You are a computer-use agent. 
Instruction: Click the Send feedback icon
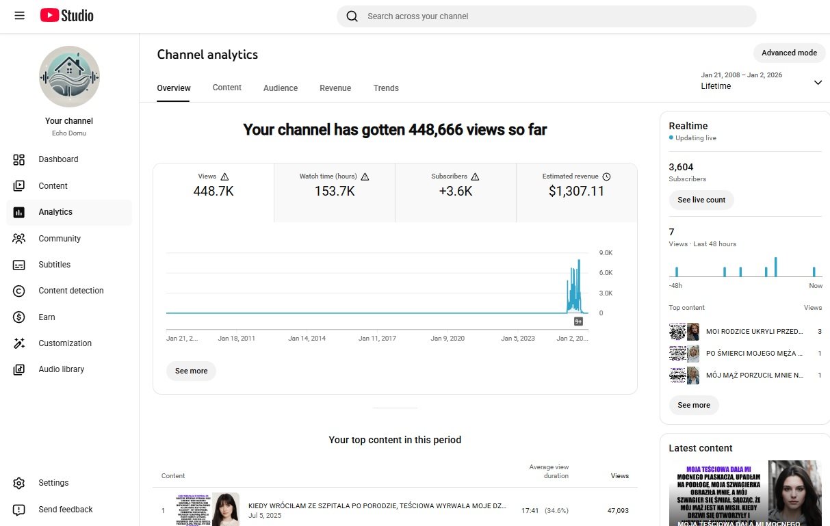click(x=19, y=510)
